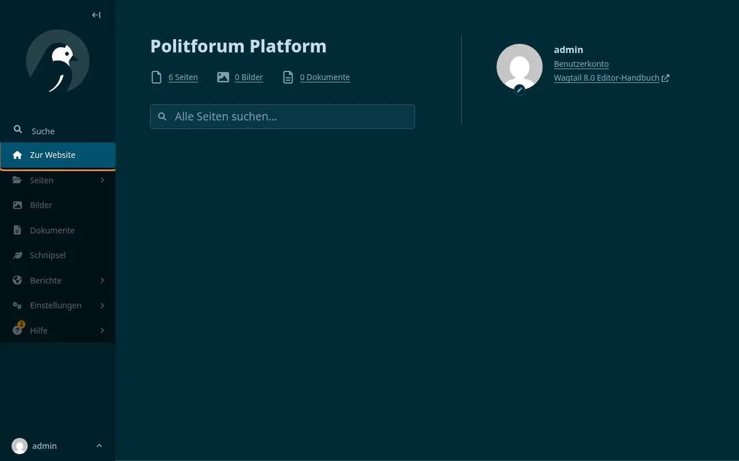Click the large admin profile avatar
739x461 pixels.
click(520, 67)
